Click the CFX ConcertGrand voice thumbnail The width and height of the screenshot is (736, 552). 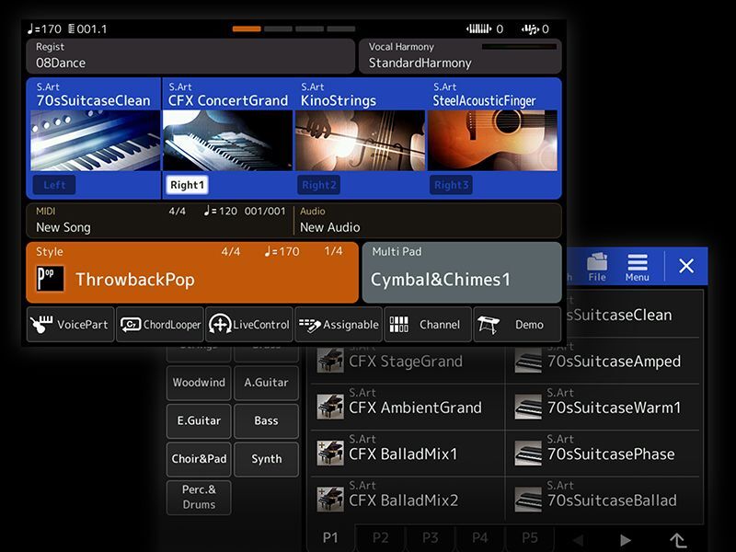(227, 141)
